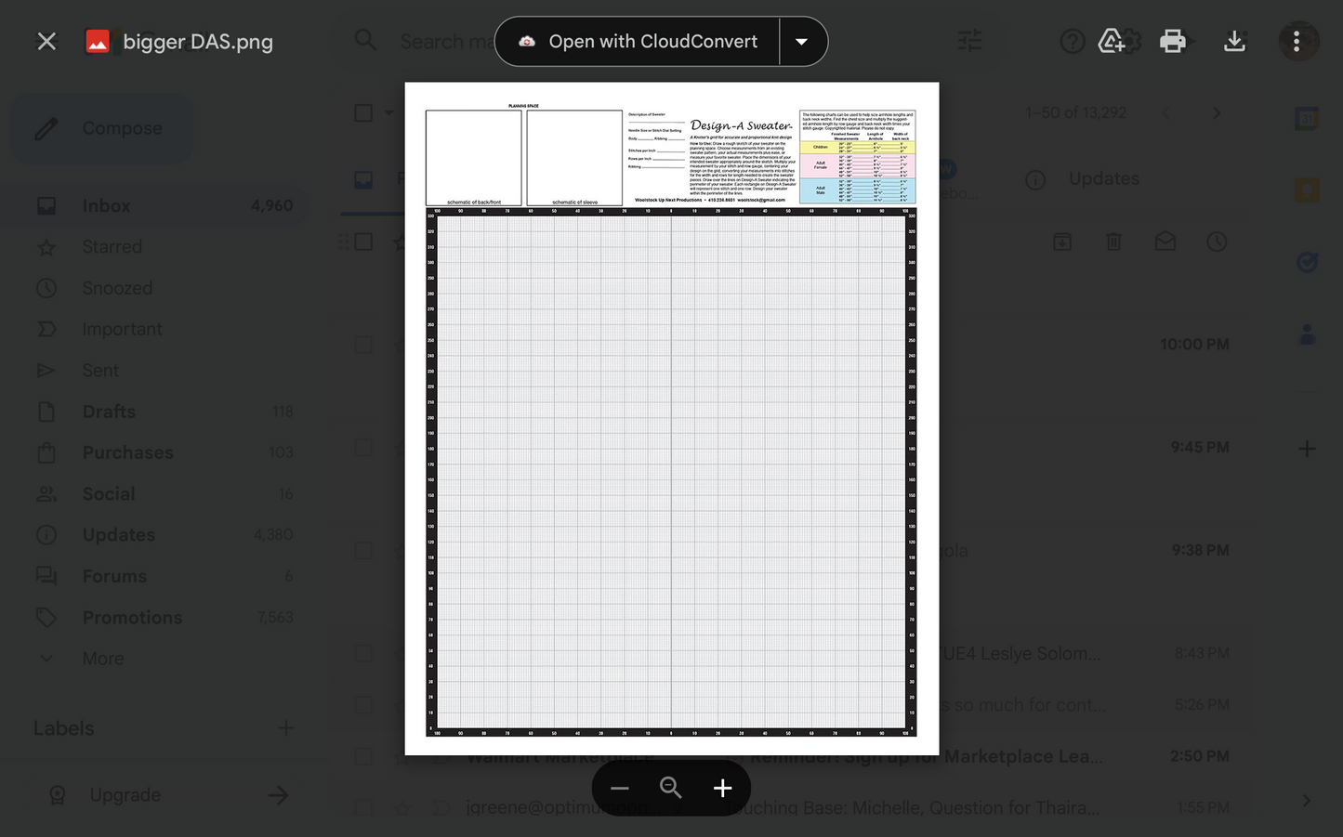This screenshot has width=1343, height=837.
Task: Go to the Inbox folder
Action: 106,205
